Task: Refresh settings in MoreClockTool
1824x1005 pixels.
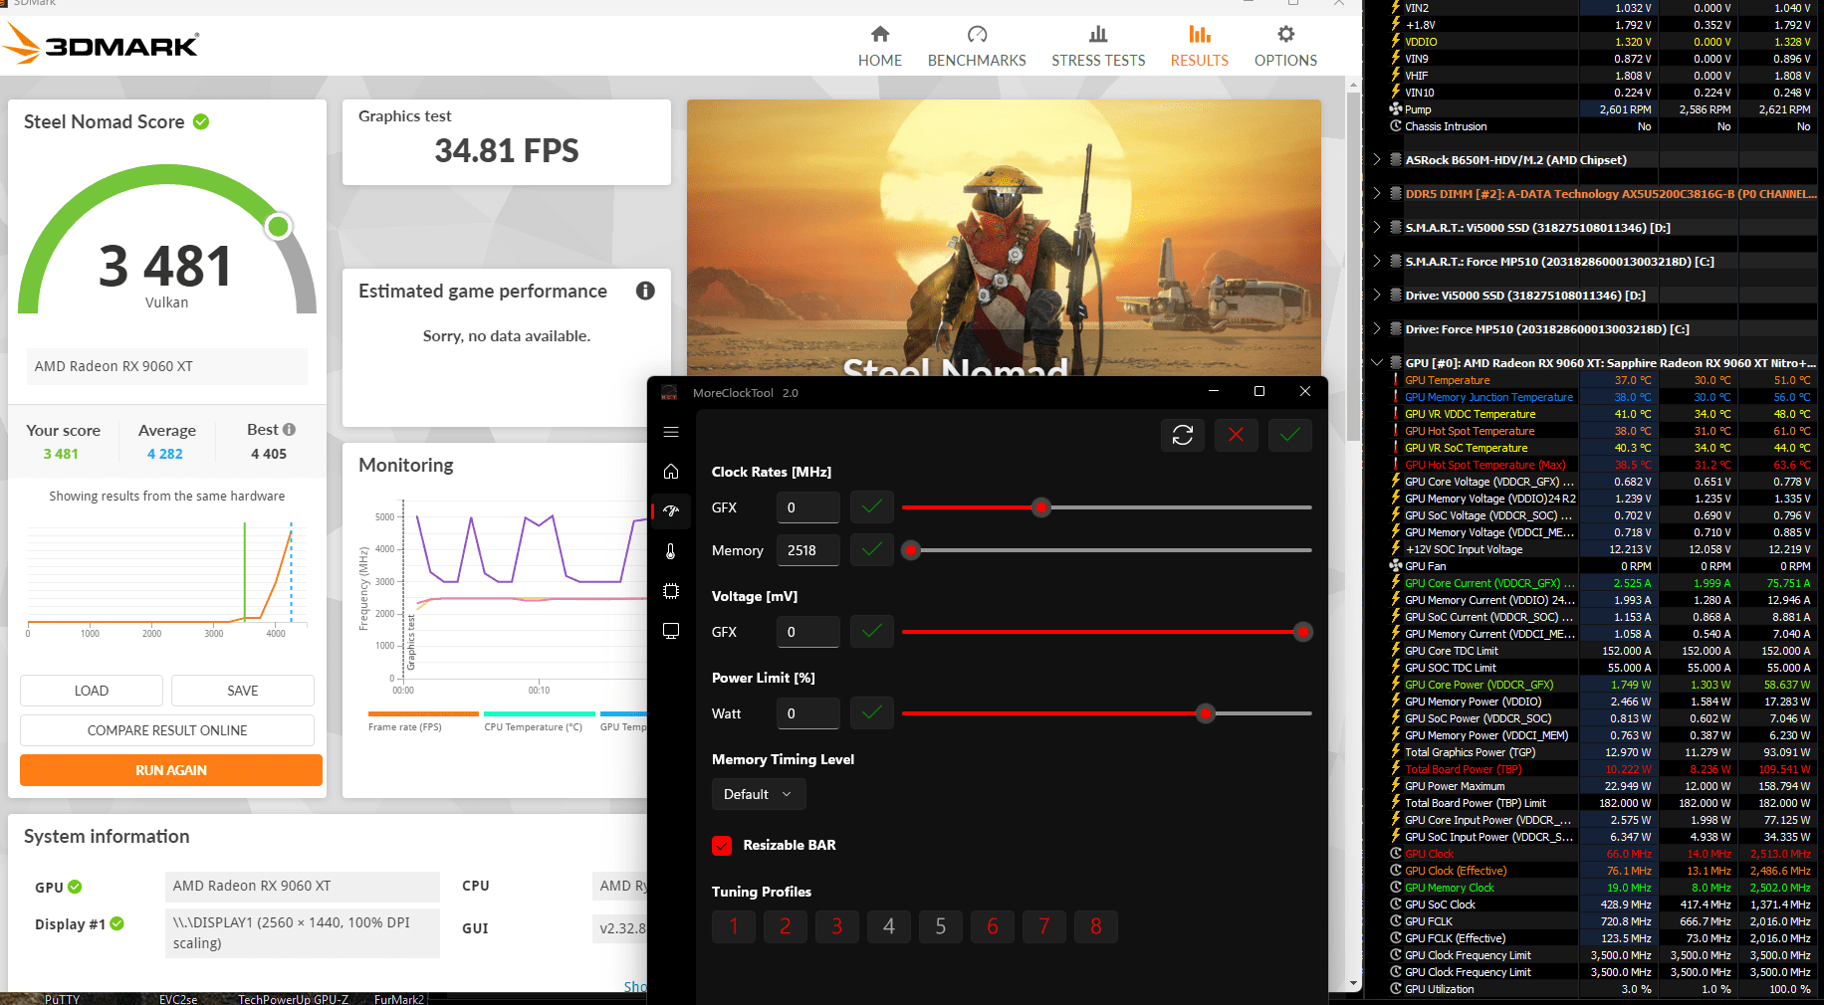Action: click(x=1183, y=435)
